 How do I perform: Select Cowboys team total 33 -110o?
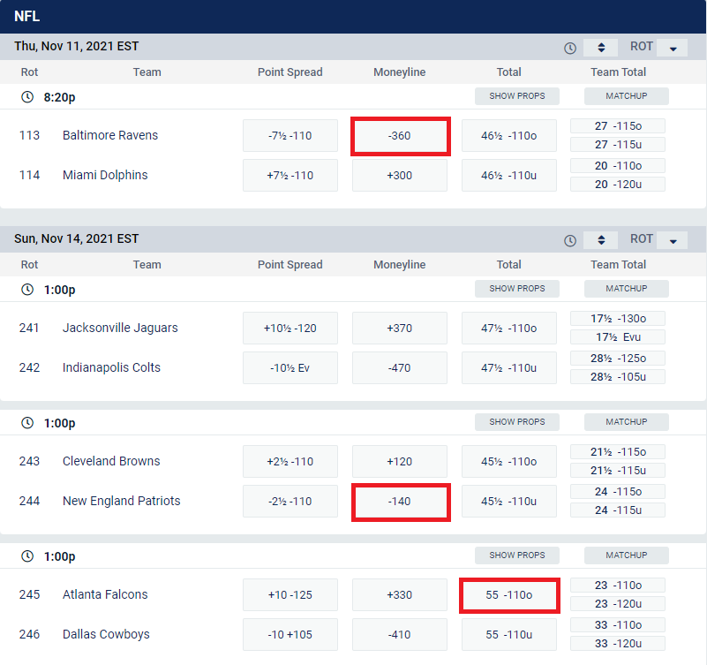point(618,625)
